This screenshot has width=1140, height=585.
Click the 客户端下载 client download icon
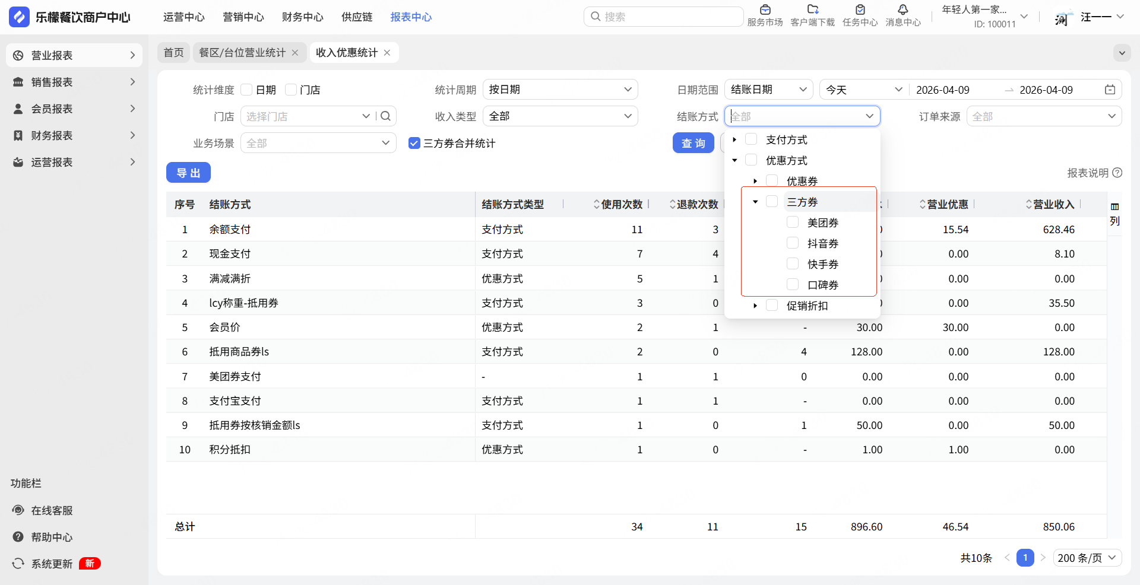tap(812, 10)
